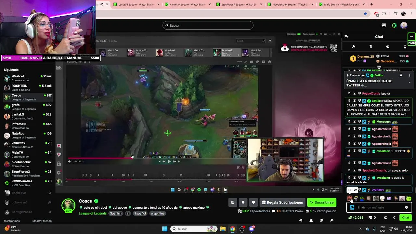Click the irl tag
Viewport: 416px width, 234px height.
pos(128,214)
